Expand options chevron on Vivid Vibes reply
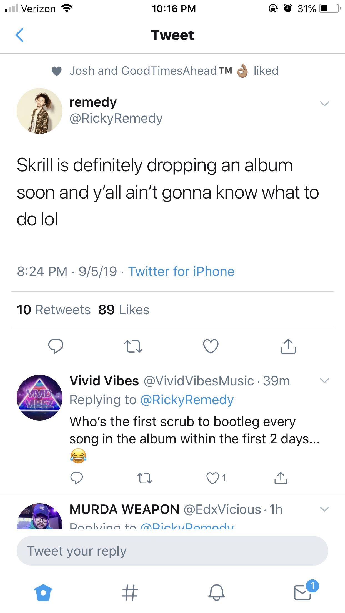The height and width of the screenshot is (613, 345). (324, 380)
